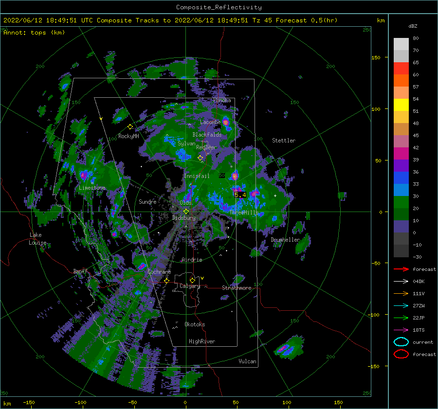Click the yellow diamond marker below Cochrane
This screenshot has height=409, width=438.
coord(167,281)
